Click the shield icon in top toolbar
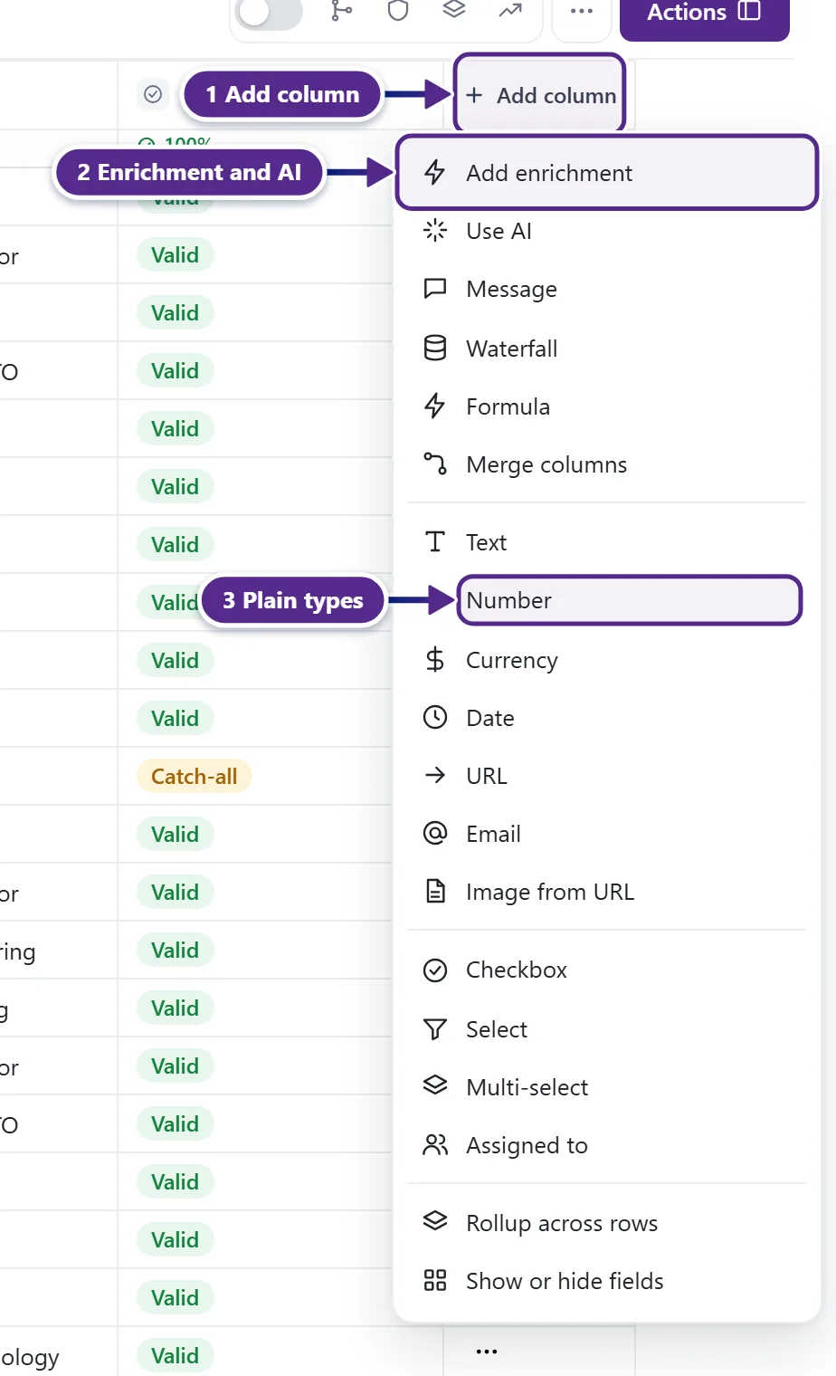The height and width of the screenshot is (1376, 836). pyautogui.click(x=398, y=11)
